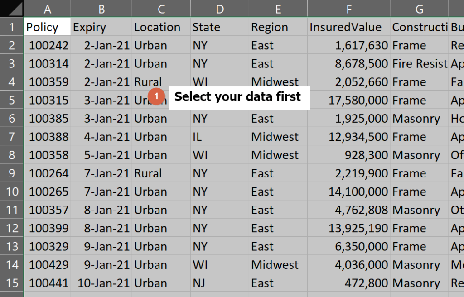This screenshot has width=464, height=297.
Task: Click Rural location in row 9
Action: [161, 173]
